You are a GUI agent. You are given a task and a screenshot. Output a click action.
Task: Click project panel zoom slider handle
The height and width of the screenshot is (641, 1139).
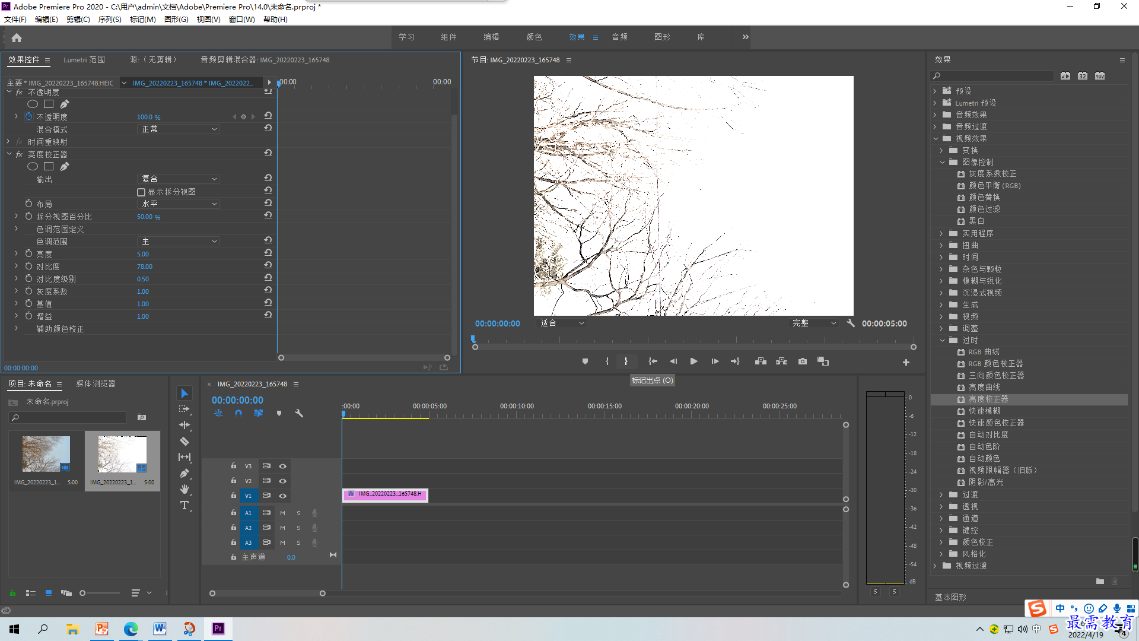[x=82, y=592]
